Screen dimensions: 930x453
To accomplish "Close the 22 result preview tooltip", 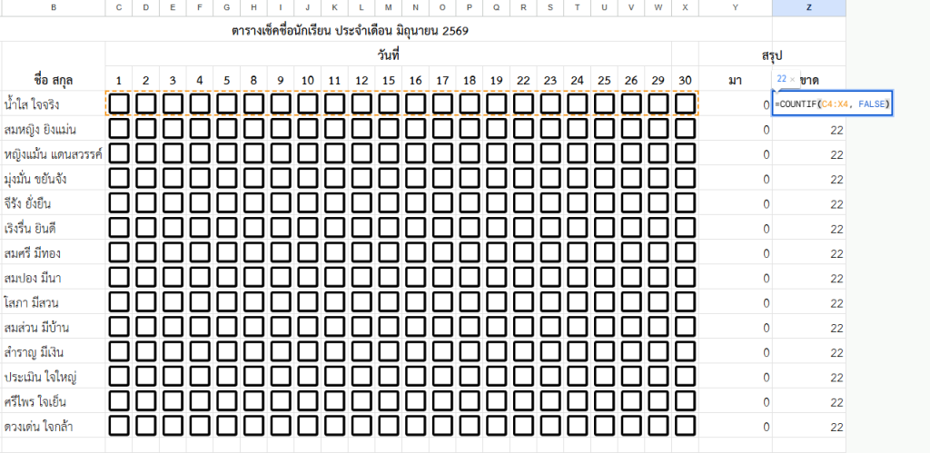I will 792,79.
